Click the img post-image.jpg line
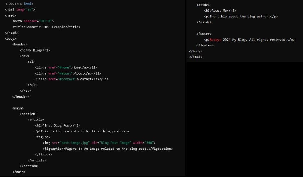Image resolution: width=303 pixels, height=177 pixels. click(99, 143)
